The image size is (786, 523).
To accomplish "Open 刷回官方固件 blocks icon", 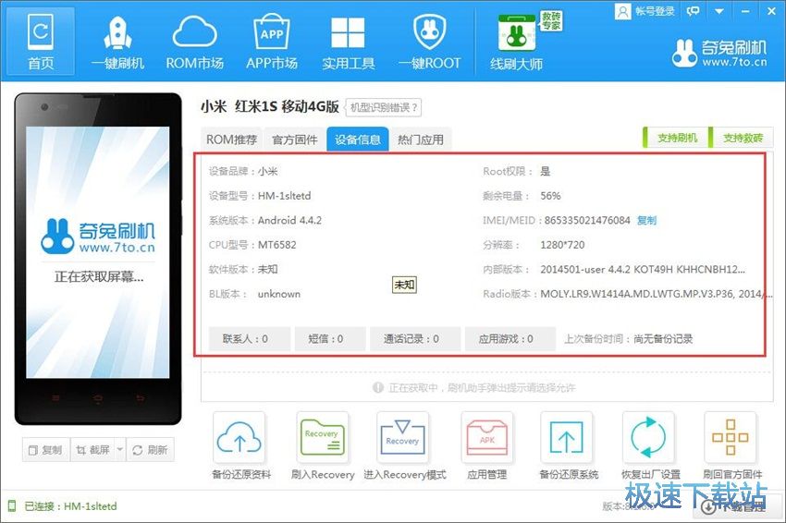I will coord(731,437).
